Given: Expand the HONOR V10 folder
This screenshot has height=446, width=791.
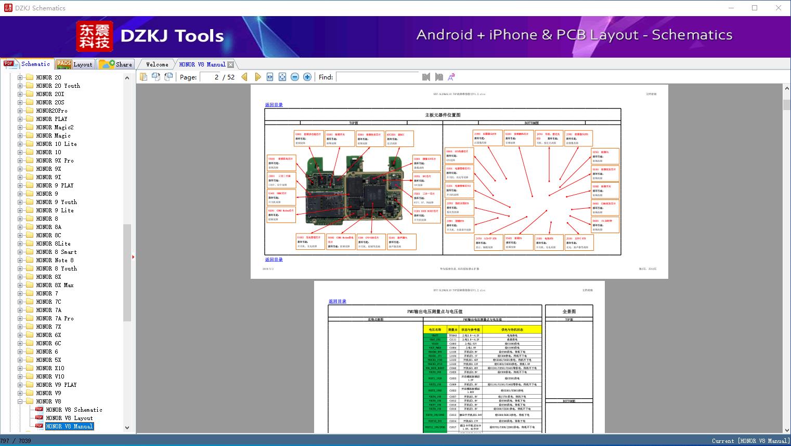Looking at the screenshot, I should tap(20, 376).
